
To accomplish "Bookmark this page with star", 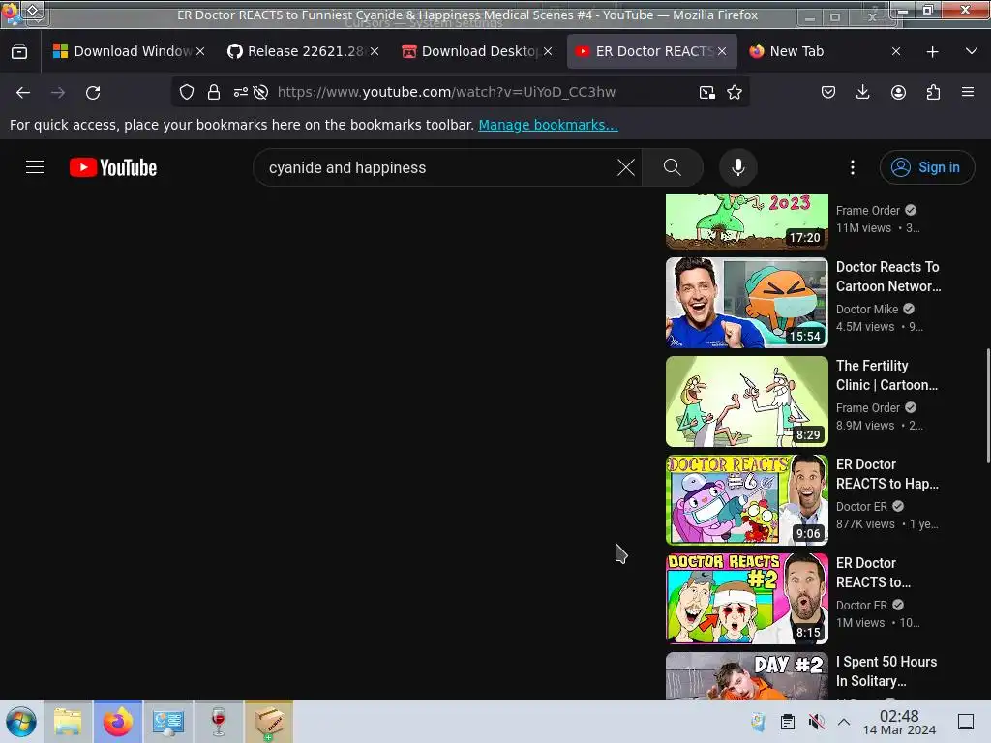I will [735, 92].
